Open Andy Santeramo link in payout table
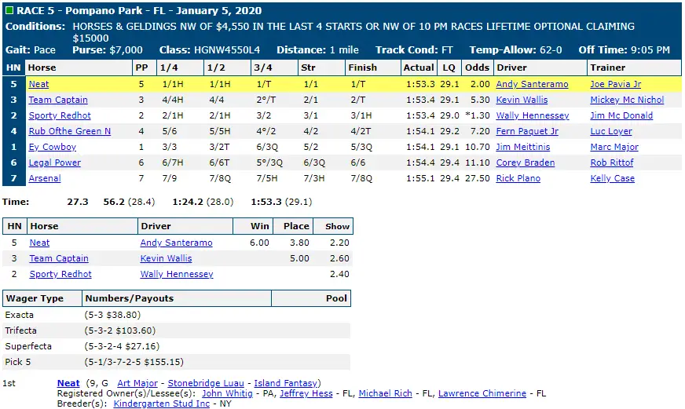The height and width of the screenshot is (409, 685). click(x=176, y=243)
